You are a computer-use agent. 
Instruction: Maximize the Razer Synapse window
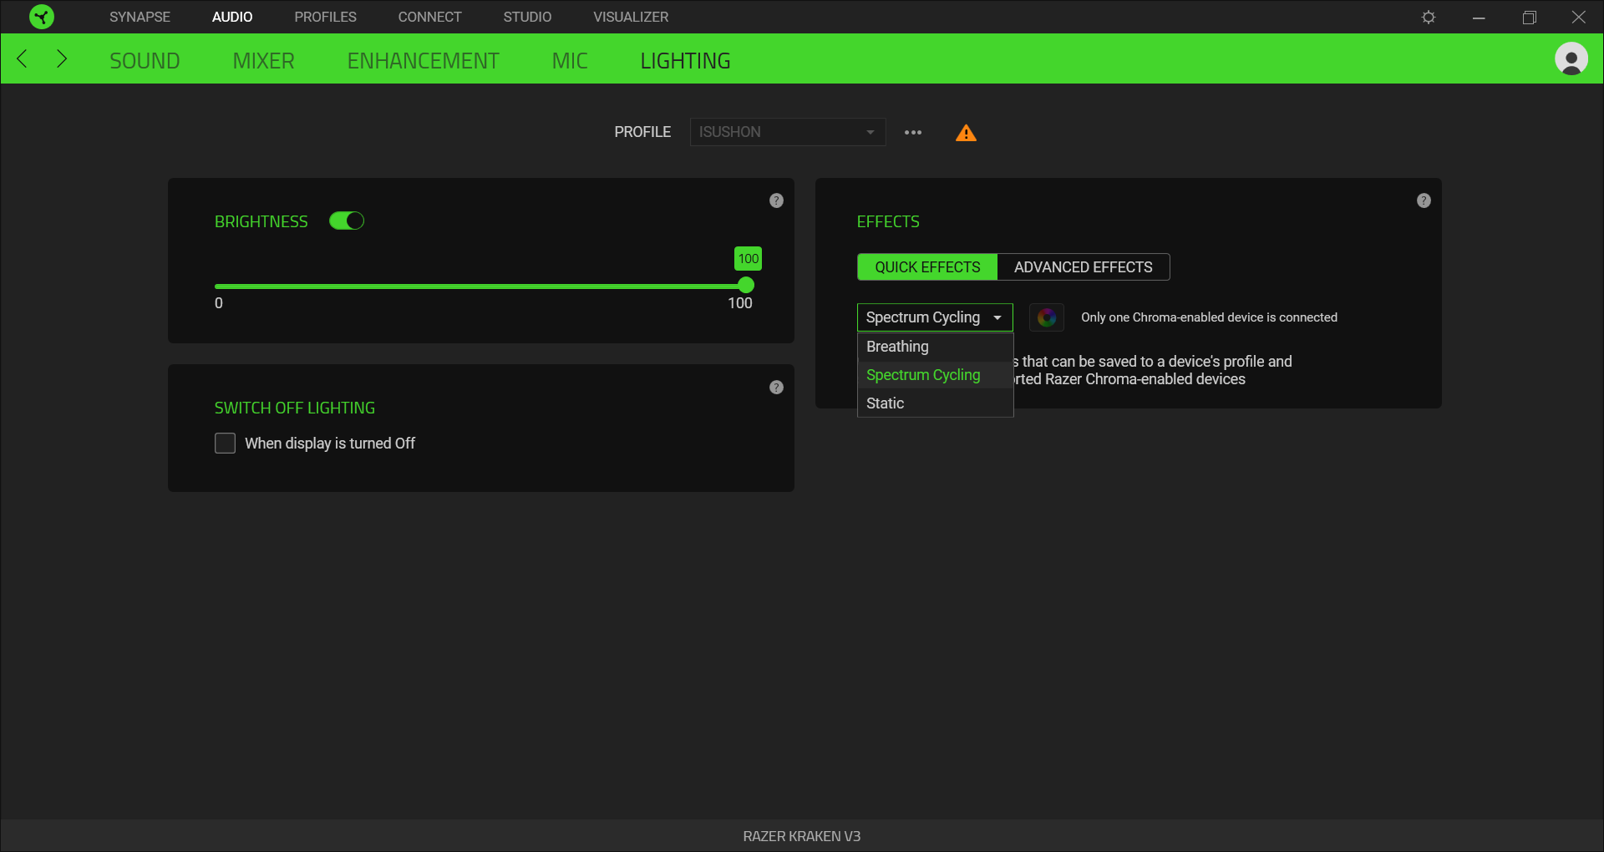1529,17
